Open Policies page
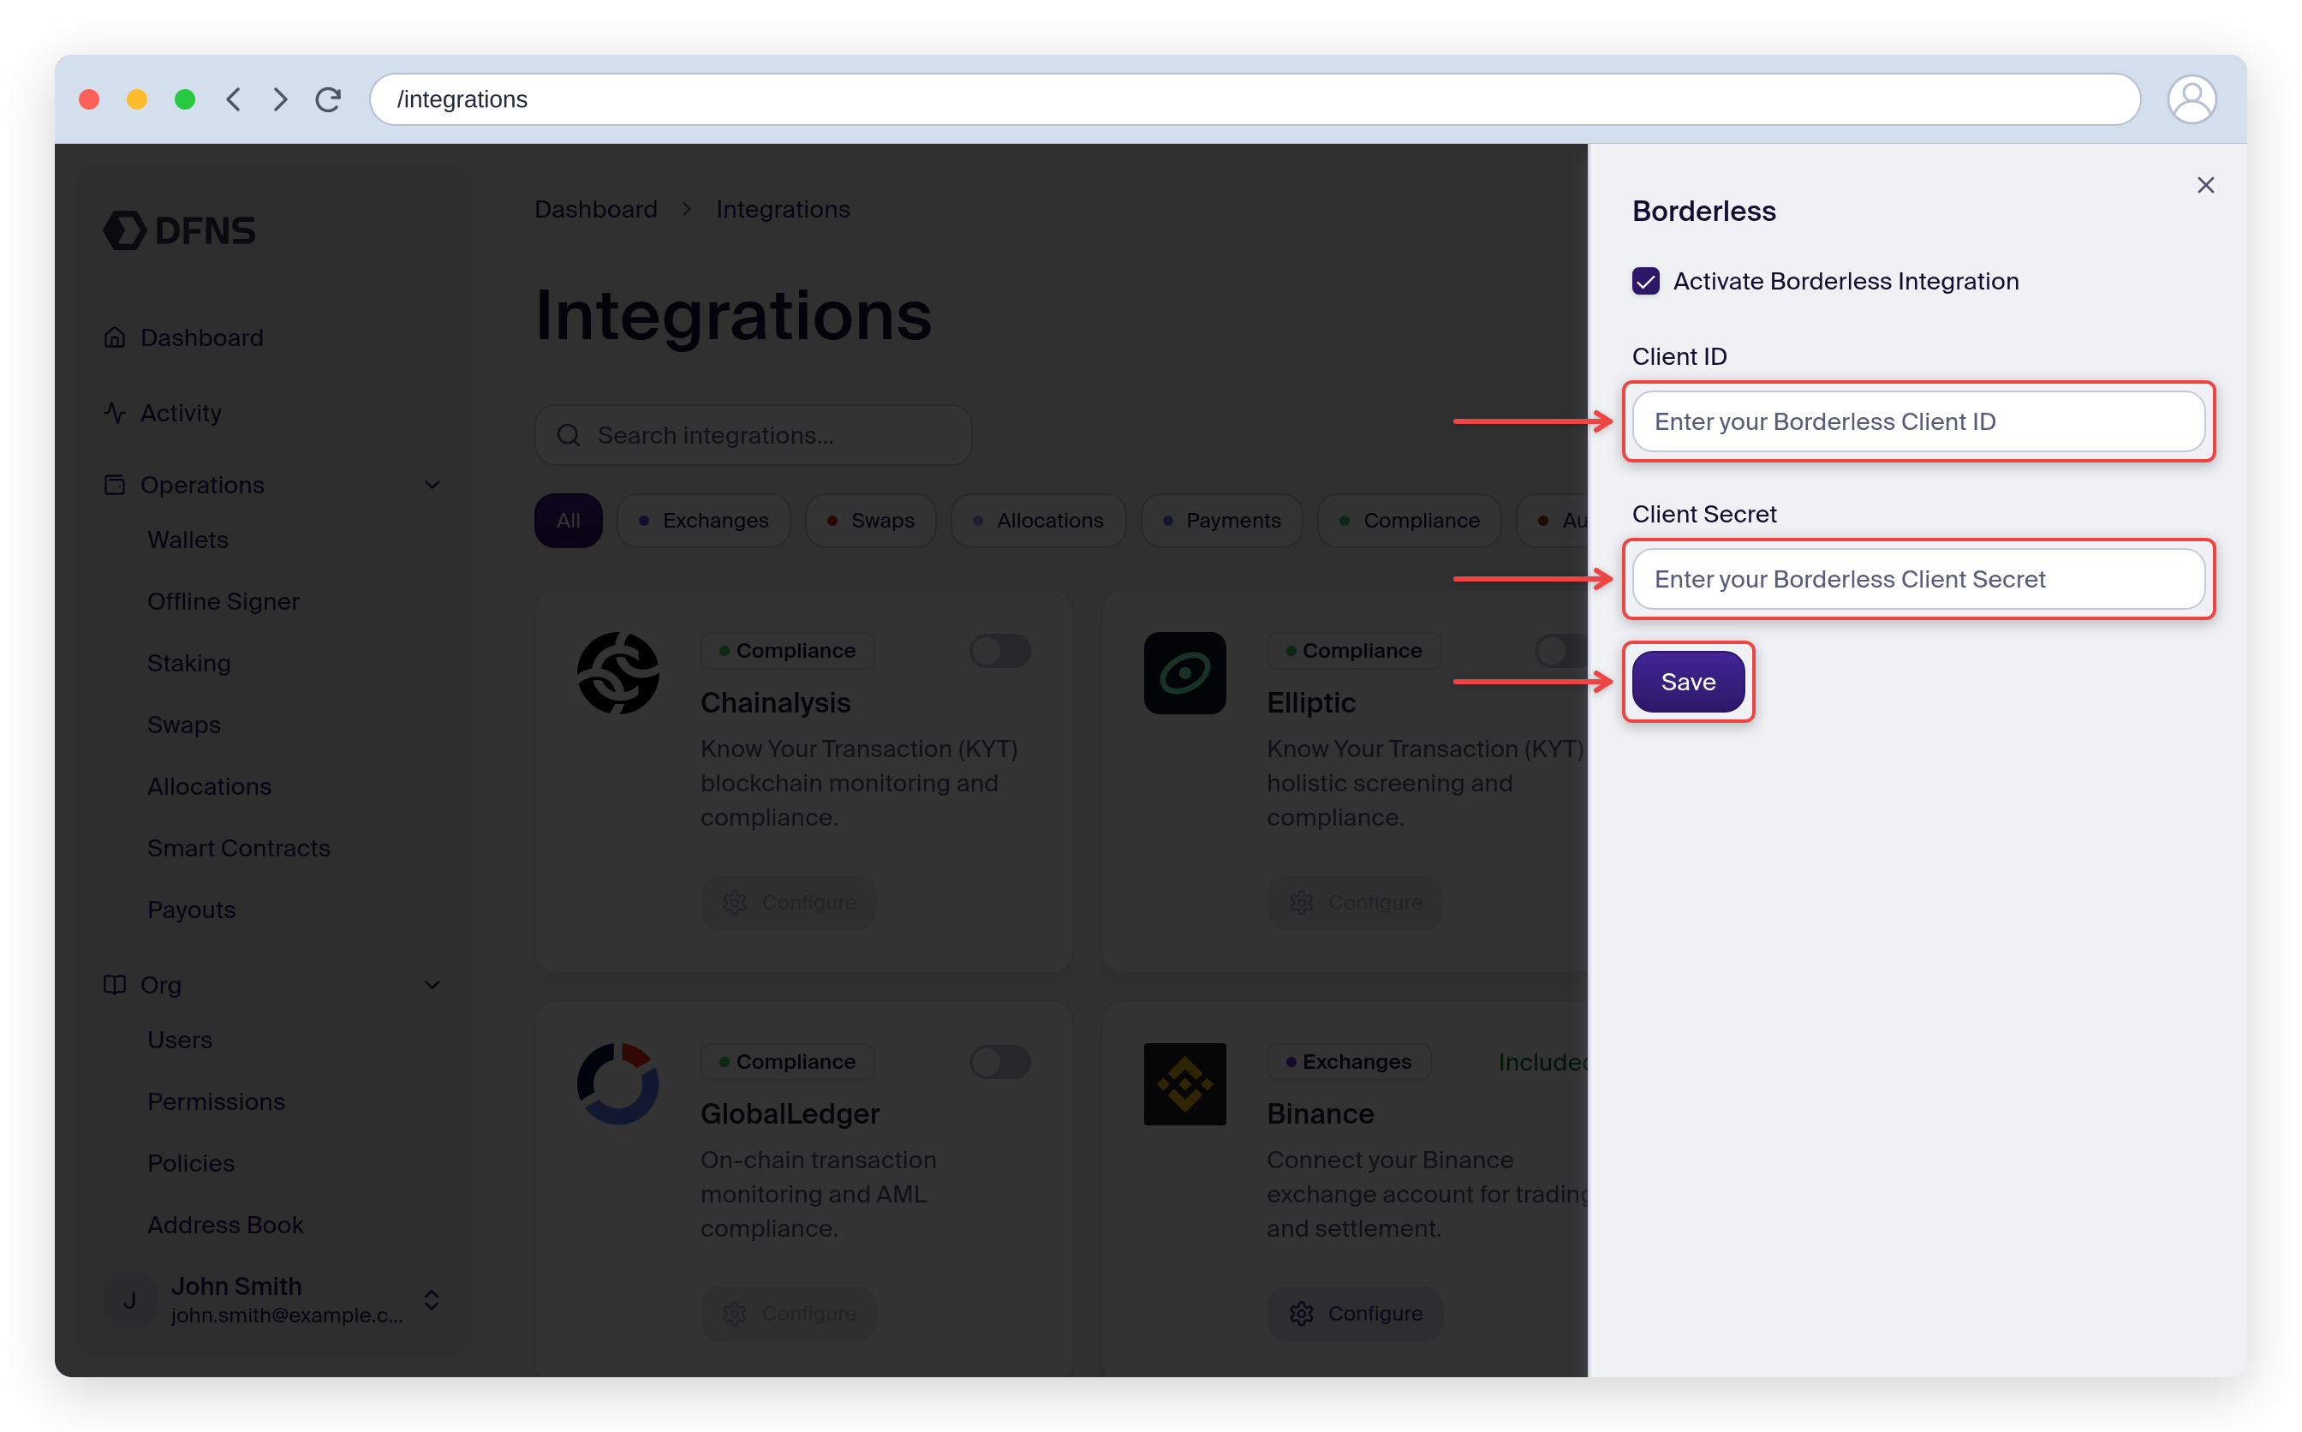The width and height of the screenshot is (2302, 1432). coord(190,1163)
